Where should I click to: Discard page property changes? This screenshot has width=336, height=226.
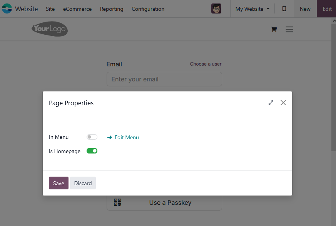[x=83, y=183]
